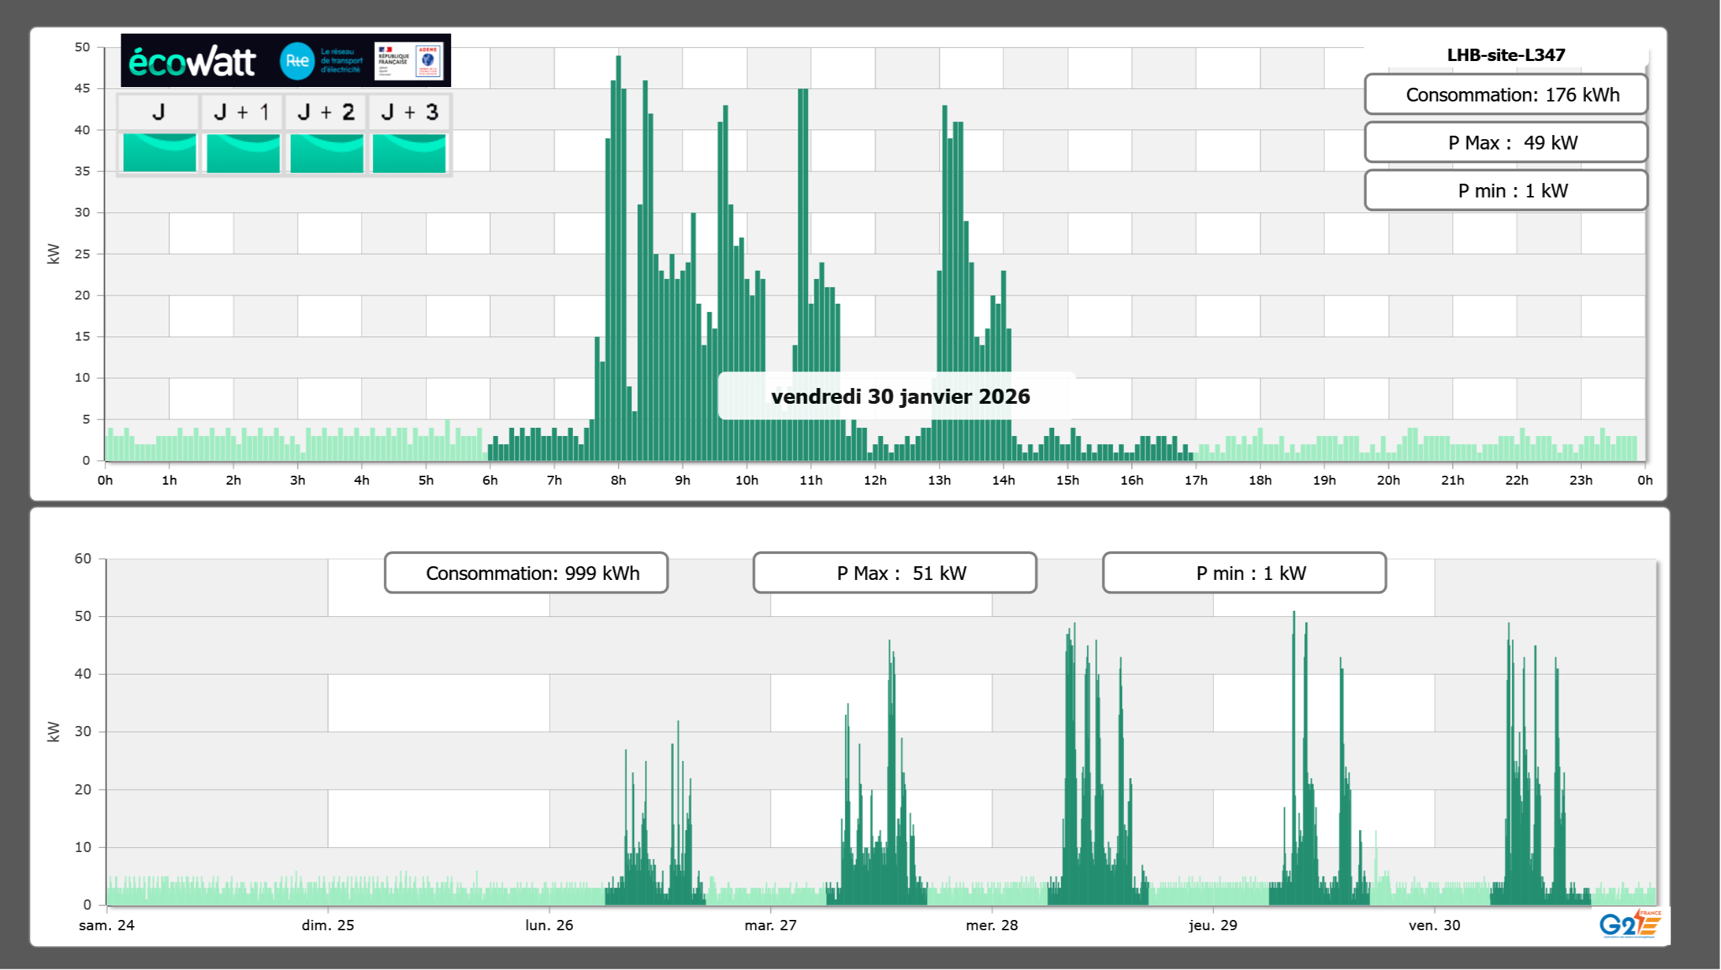Screen dimensions: 1721x970
Task: Click the J + 1 header label
Action: coord(243,112)
